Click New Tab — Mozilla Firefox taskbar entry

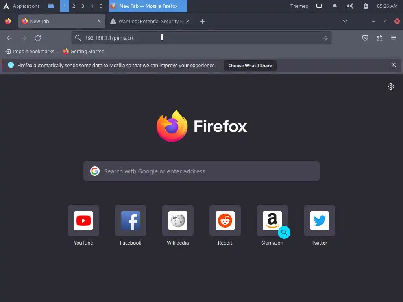(148, 6)
